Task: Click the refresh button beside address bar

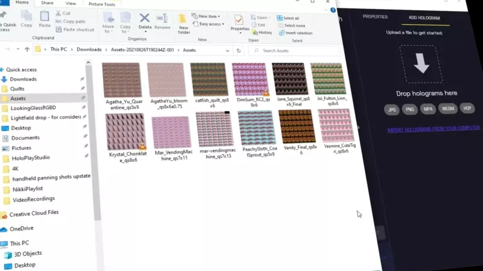Action: (x=238, y=51)
